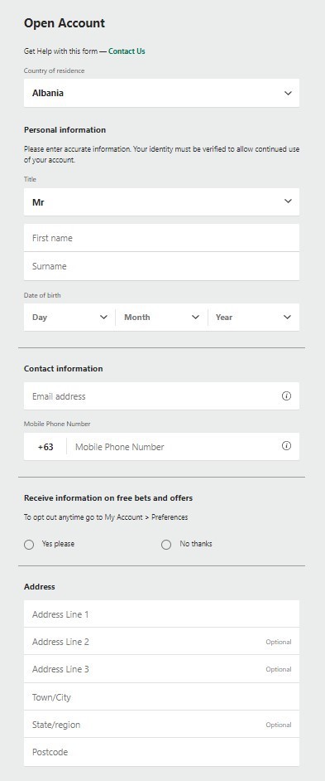The image size is (325, 781).
Task: Open the Contact Us link
Action: (x=127, y=51)
